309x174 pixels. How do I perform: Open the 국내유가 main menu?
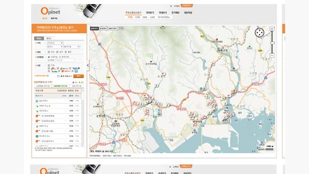point(163,13)
